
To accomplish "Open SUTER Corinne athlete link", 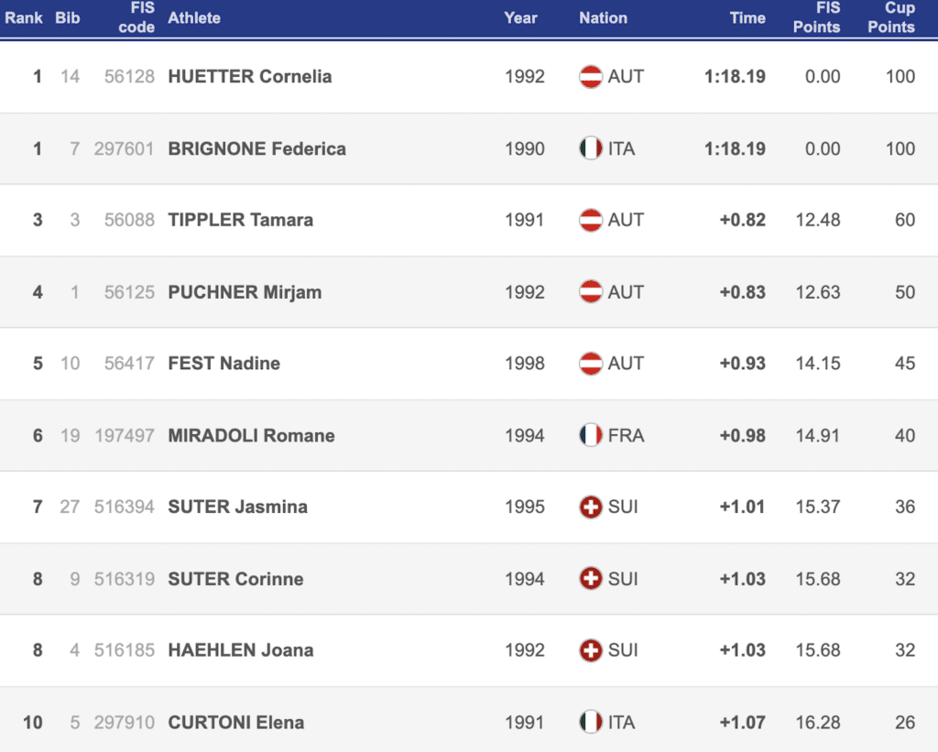I will [235, 579].
